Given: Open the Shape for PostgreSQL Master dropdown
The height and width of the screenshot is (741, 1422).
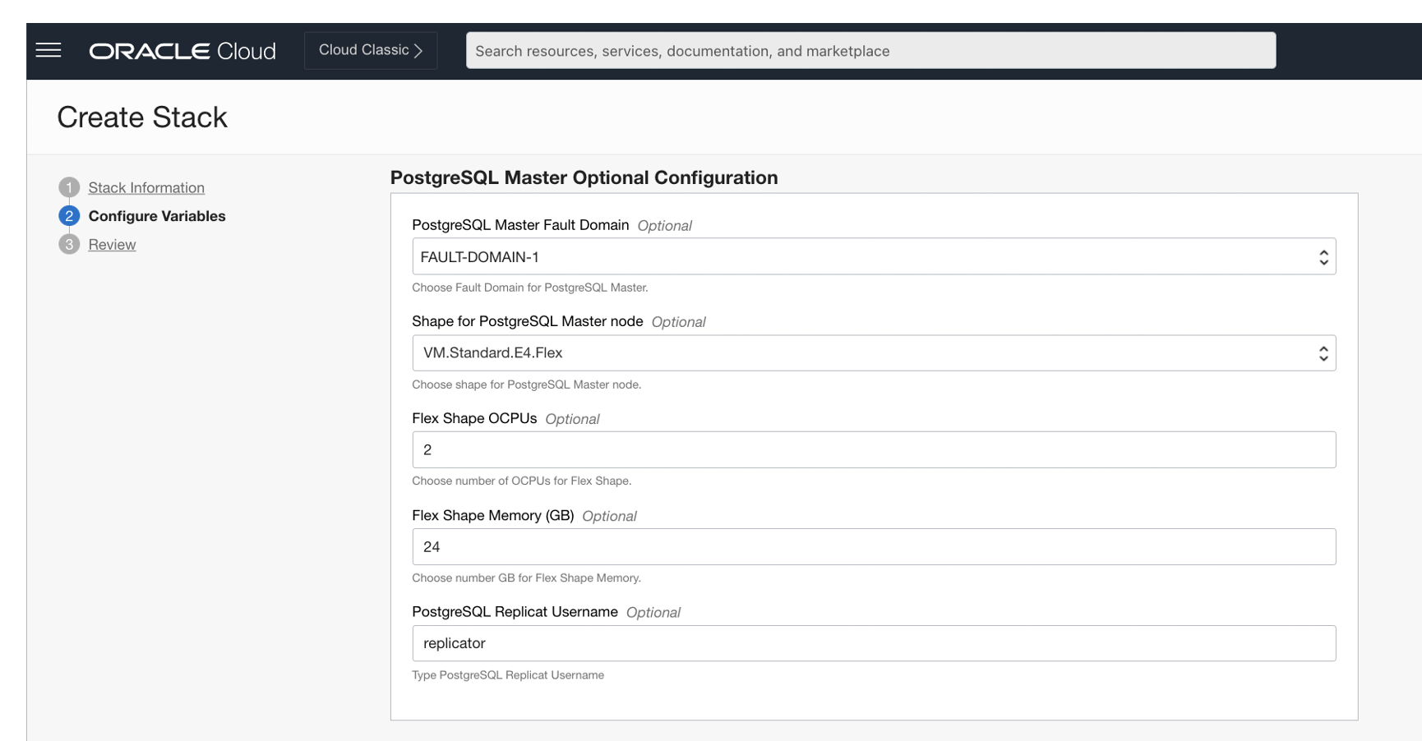Looking at the screenshot, I should [x=874, y=352].
